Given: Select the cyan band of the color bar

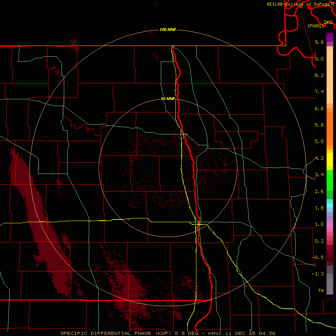Looking at the screenshot, I should (330, 205).
